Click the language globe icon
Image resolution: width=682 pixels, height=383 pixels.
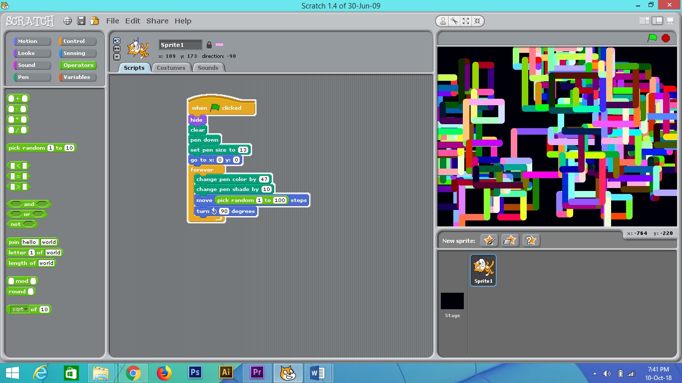click(67, 21)
